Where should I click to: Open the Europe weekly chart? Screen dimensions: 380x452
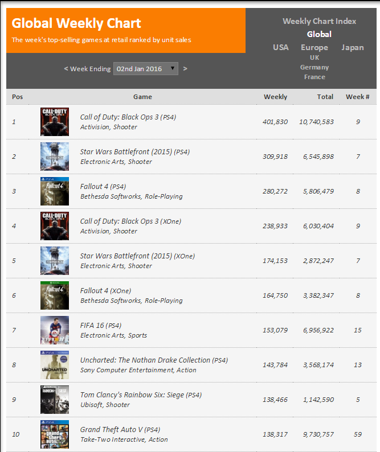coord(314,48)
